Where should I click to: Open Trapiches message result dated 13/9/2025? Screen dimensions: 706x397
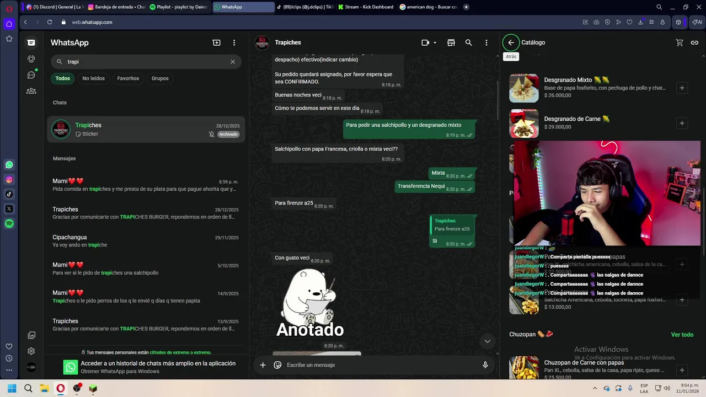pos(146,325)
